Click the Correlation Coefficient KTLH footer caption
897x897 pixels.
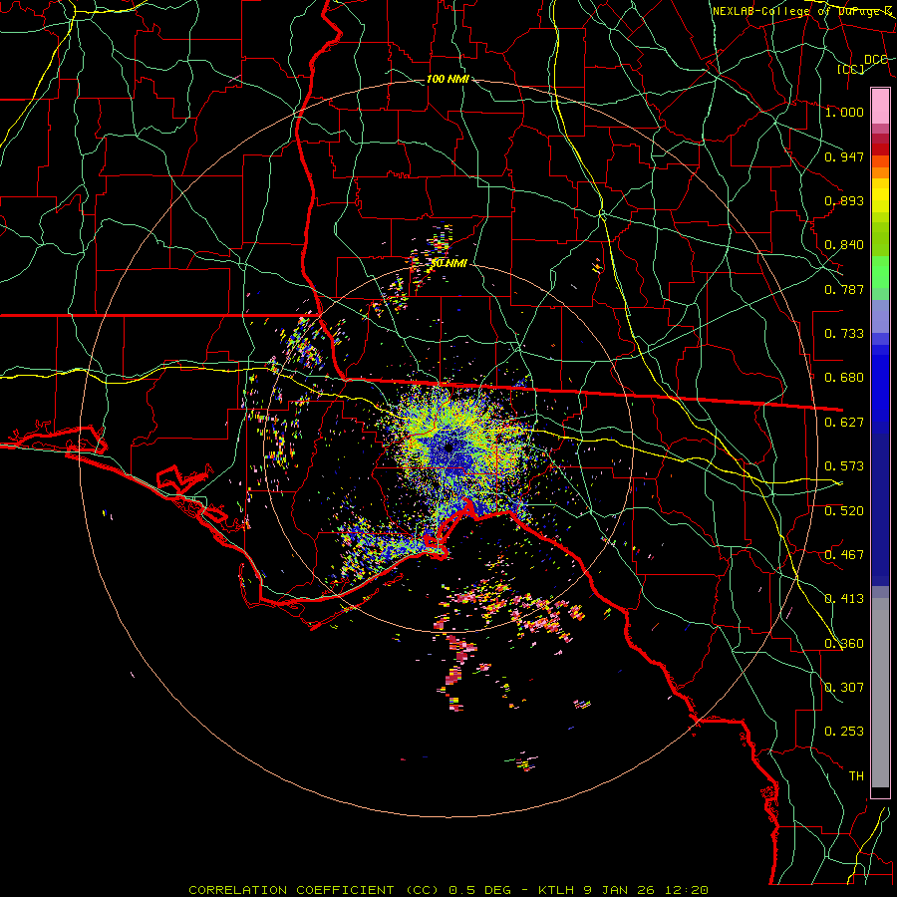click(x=448, y=890)
